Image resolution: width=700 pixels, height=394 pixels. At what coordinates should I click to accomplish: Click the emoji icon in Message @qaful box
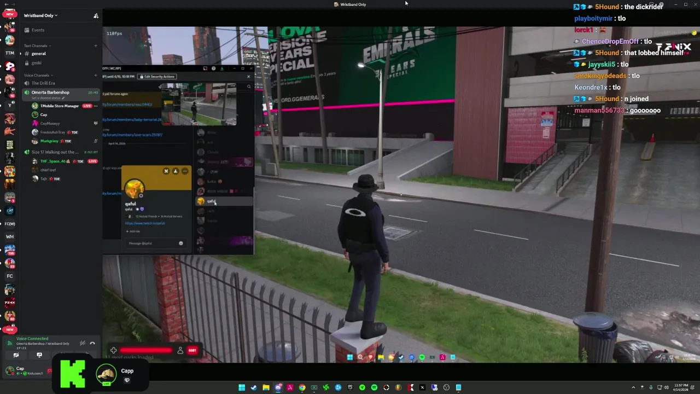(x=181, y=243)
